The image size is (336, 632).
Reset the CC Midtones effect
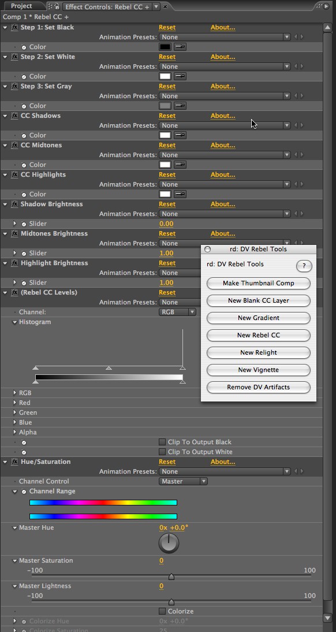[167, 145]
